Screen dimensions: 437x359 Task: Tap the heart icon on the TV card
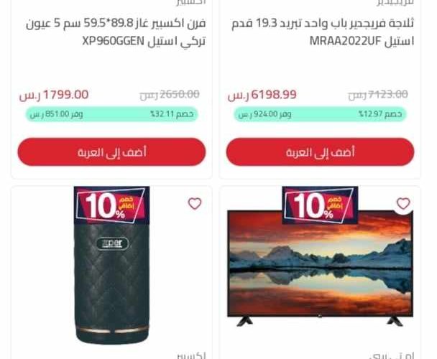click(x=403, y=204)
